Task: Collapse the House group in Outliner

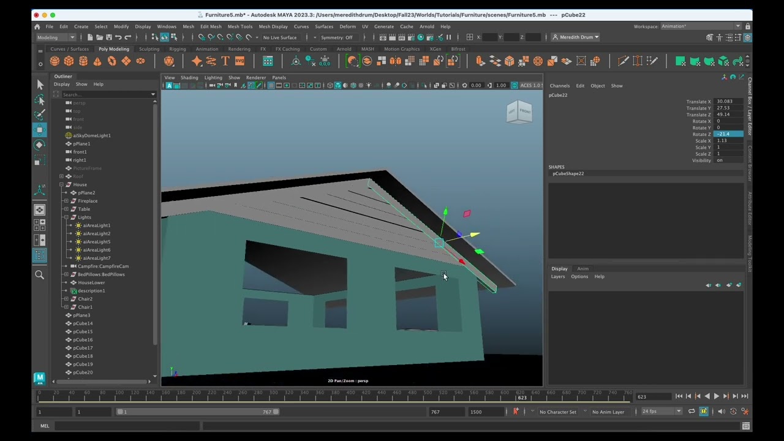Action: [61, 184]
